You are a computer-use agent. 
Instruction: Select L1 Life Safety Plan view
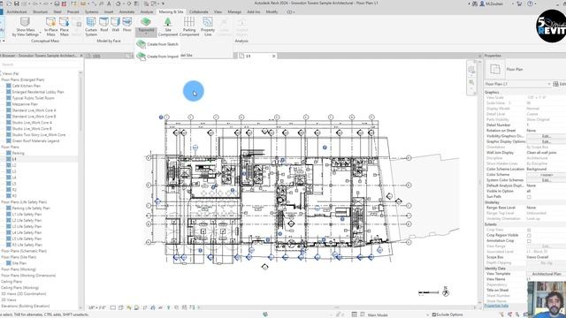click(x=27, y=215)
